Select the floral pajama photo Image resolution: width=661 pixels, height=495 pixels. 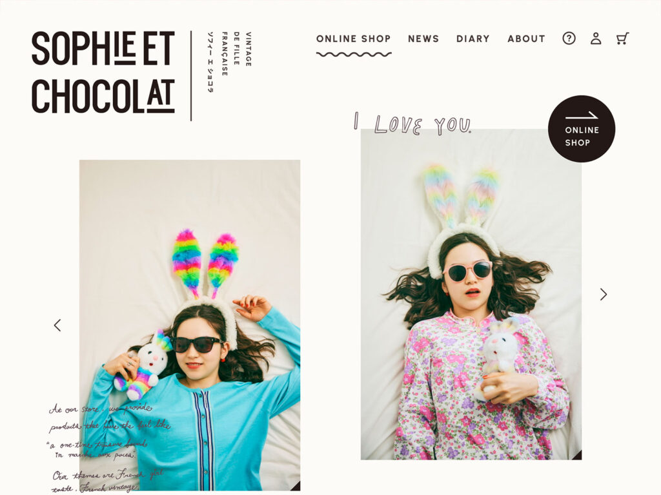click(471, 294)
